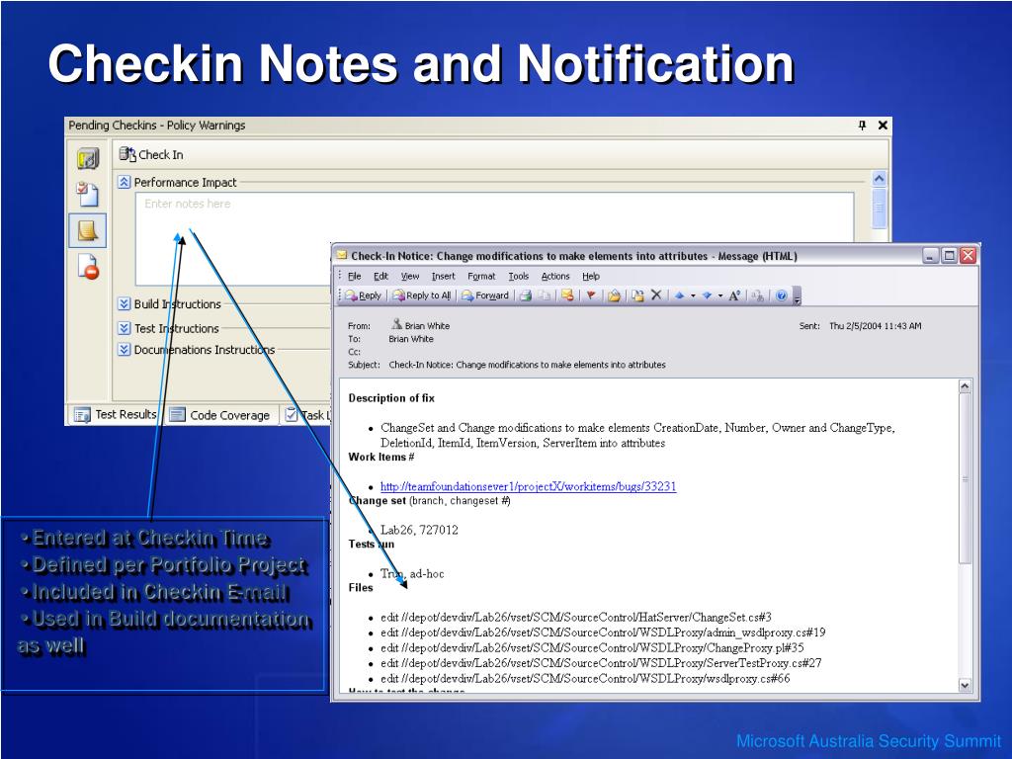The width and height of the screenshot is (1012, 759).
Task: Switch to the Code Coverage tab
Action: tap(220, 415)
